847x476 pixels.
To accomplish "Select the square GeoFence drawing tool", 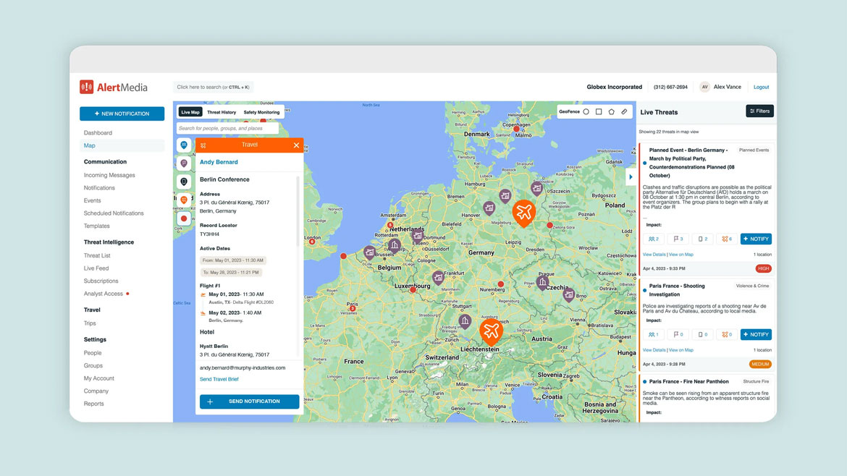I will [599, 112].
